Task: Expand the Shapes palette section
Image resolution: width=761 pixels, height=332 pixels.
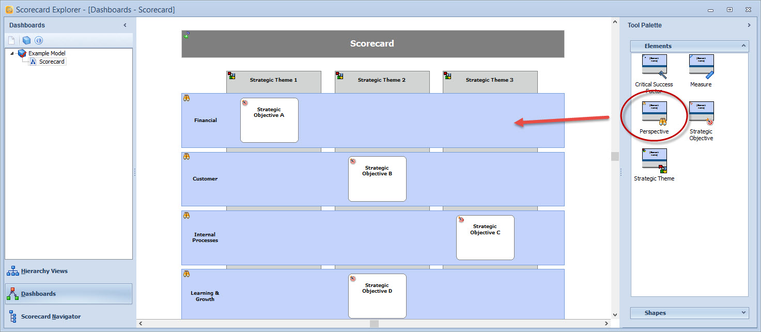Action: (743, 313)
